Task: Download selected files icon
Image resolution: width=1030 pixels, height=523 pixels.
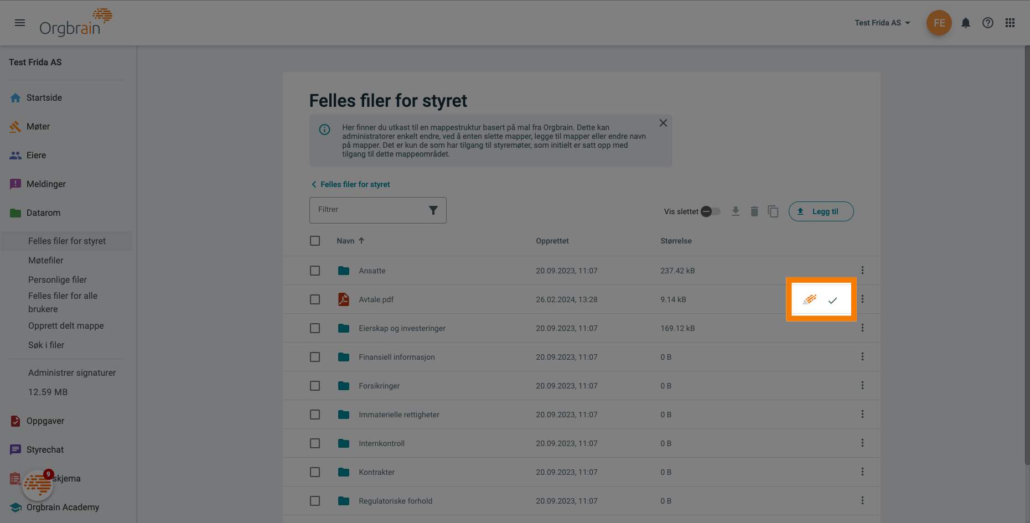Action: pyautogui.click(x=735, y=211)
